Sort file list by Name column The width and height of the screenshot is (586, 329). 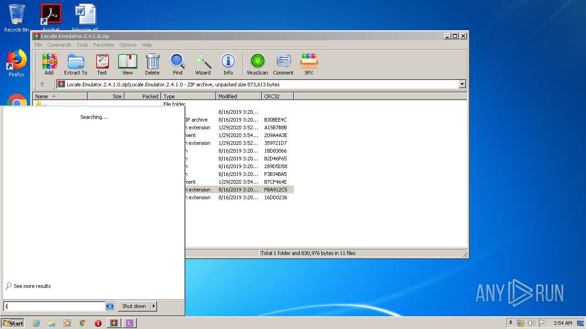coord(60,96)
